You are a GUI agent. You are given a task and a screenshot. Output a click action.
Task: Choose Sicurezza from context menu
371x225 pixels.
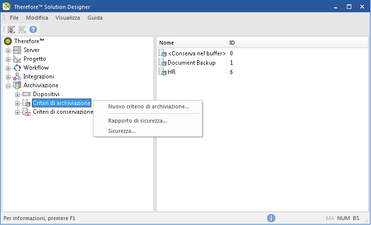point(147,131)
